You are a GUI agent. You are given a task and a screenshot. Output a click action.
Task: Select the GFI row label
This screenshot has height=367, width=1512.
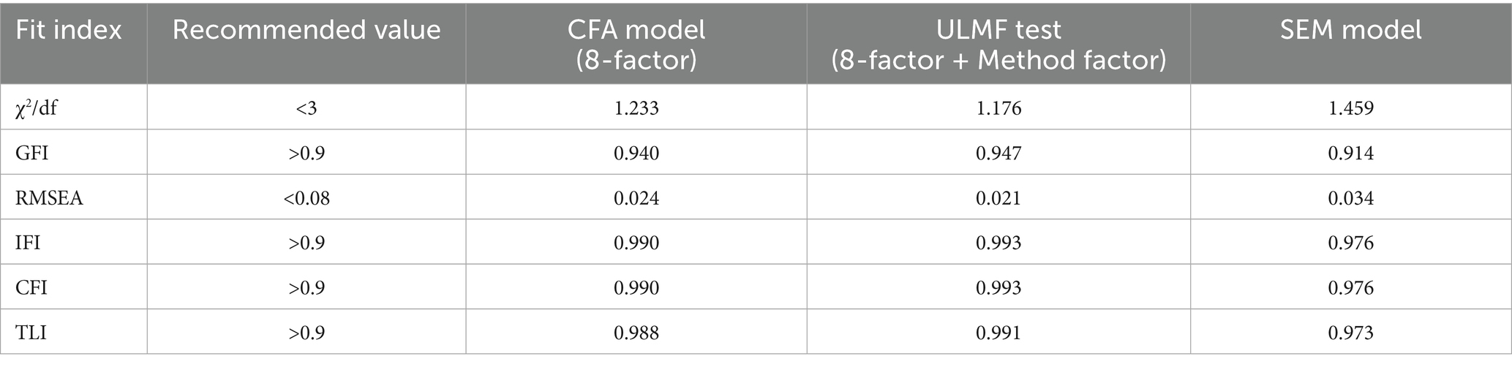[32, 153]
